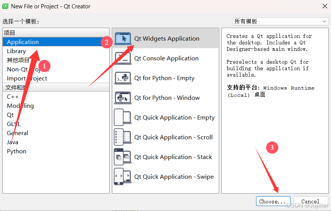Click the Cancel button
The image size is (331, 211).
tap(311, 201)
